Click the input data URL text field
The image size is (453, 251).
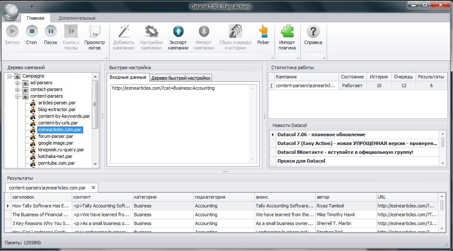(181, 124)
